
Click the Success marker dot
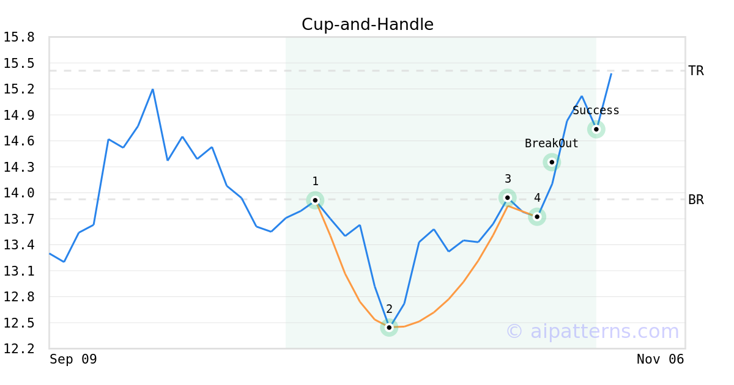(596, 129)
